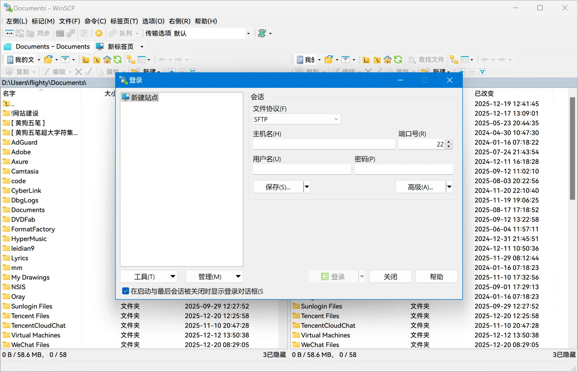Click the 主机名 hostname input field
The height and width of the screenshot is (372, 578).
324,144
